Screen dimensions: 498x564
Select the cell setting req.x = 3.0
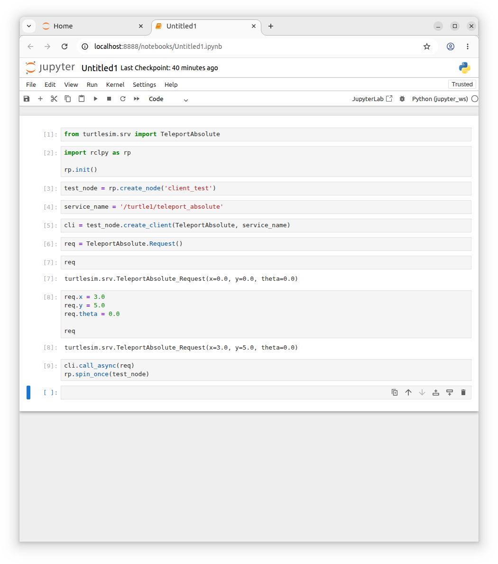266,314
